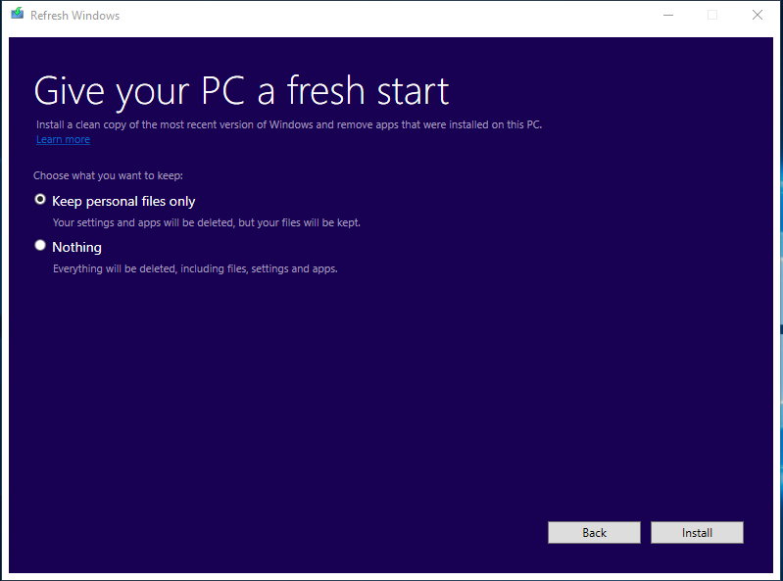
Task: Click the 'Choose what you want to keep:' text
Action: click(x=108, y=175)
